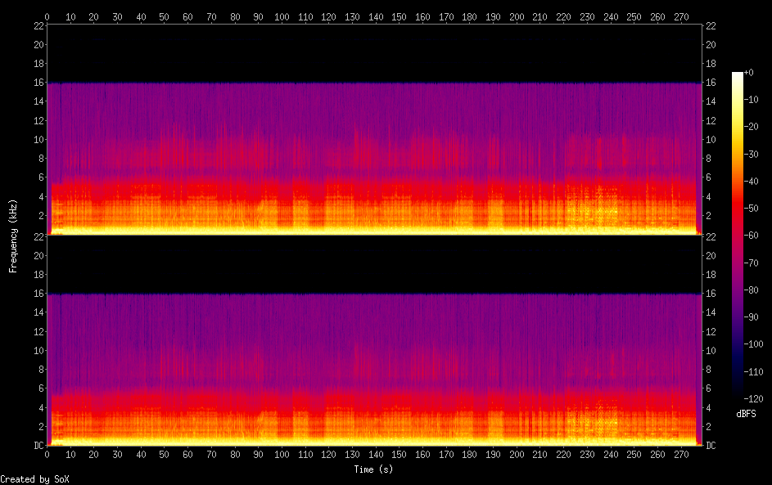This screenshot has width=772, height=485.
Task: Click '270' on the top time axis
Action: pos(681,16)
